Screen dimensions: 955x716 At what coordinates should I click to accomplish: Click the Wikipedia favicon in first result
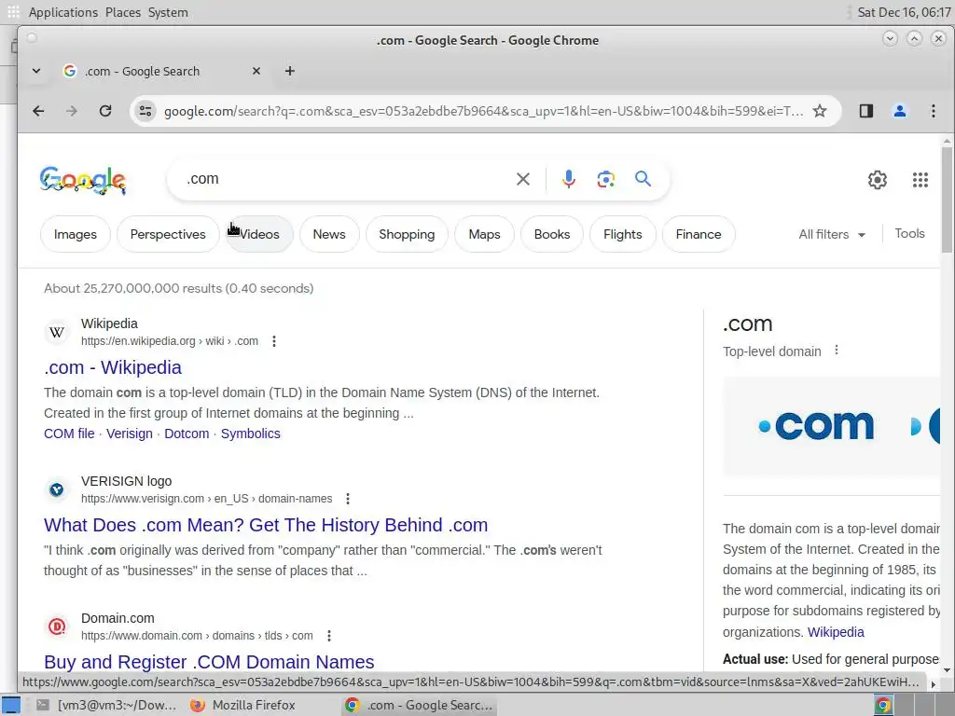tap(57, 333)
